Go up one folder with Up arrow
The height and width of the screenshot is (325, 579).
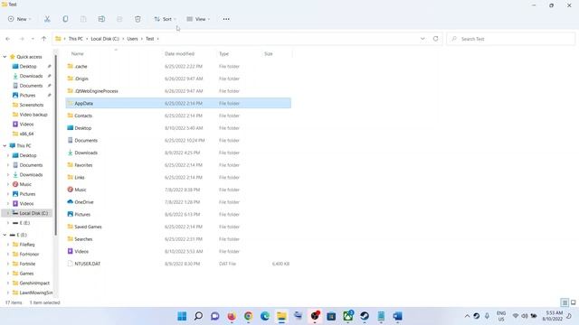coord(44,39)
